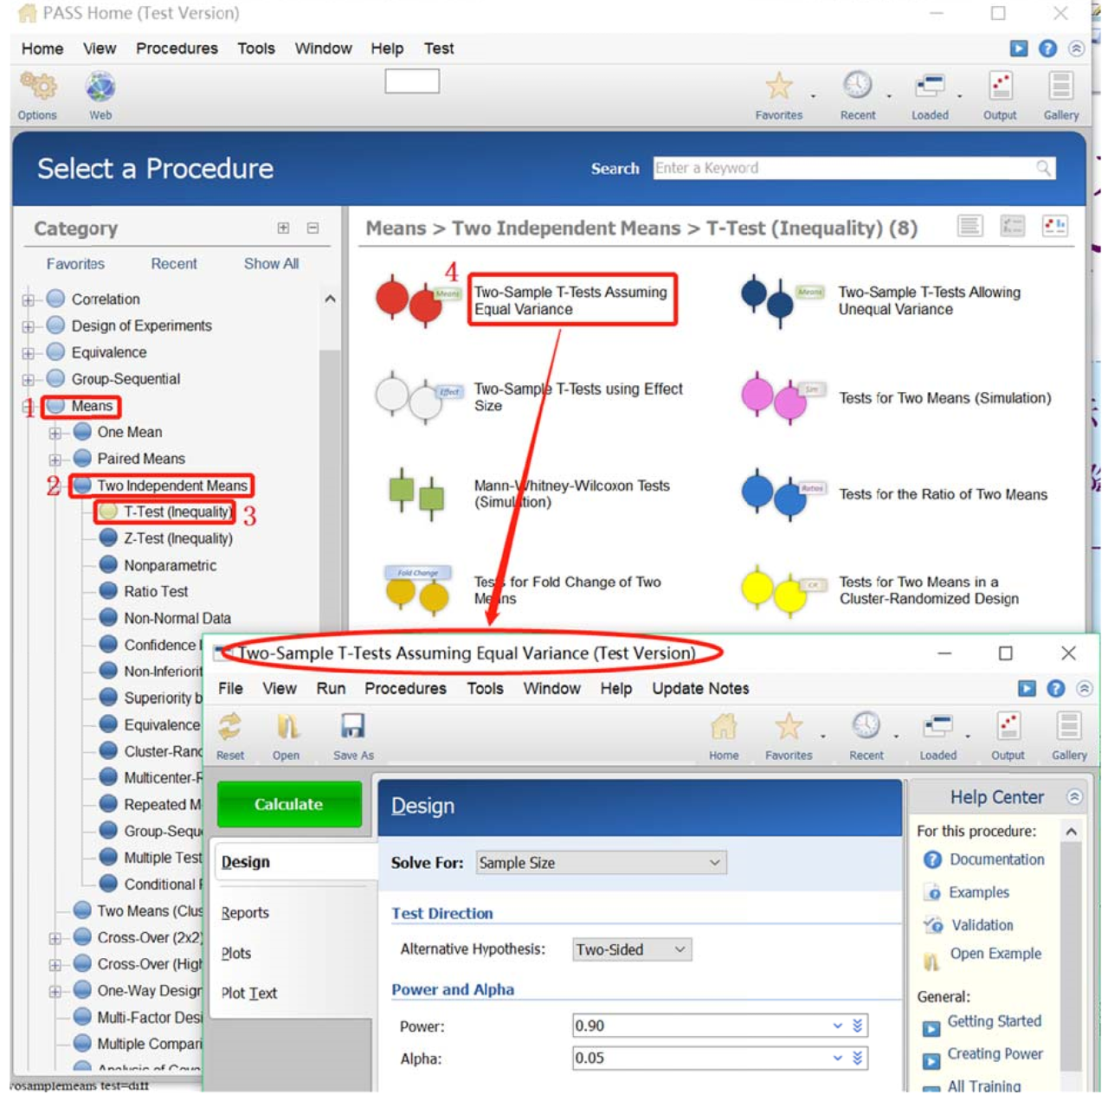Open the Documentation help link
The height and width of the screenshot is (1100, 1108).
996,859
